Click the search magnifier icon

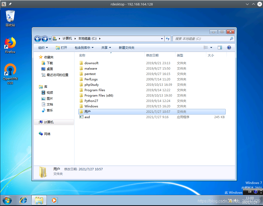point(231,39)
